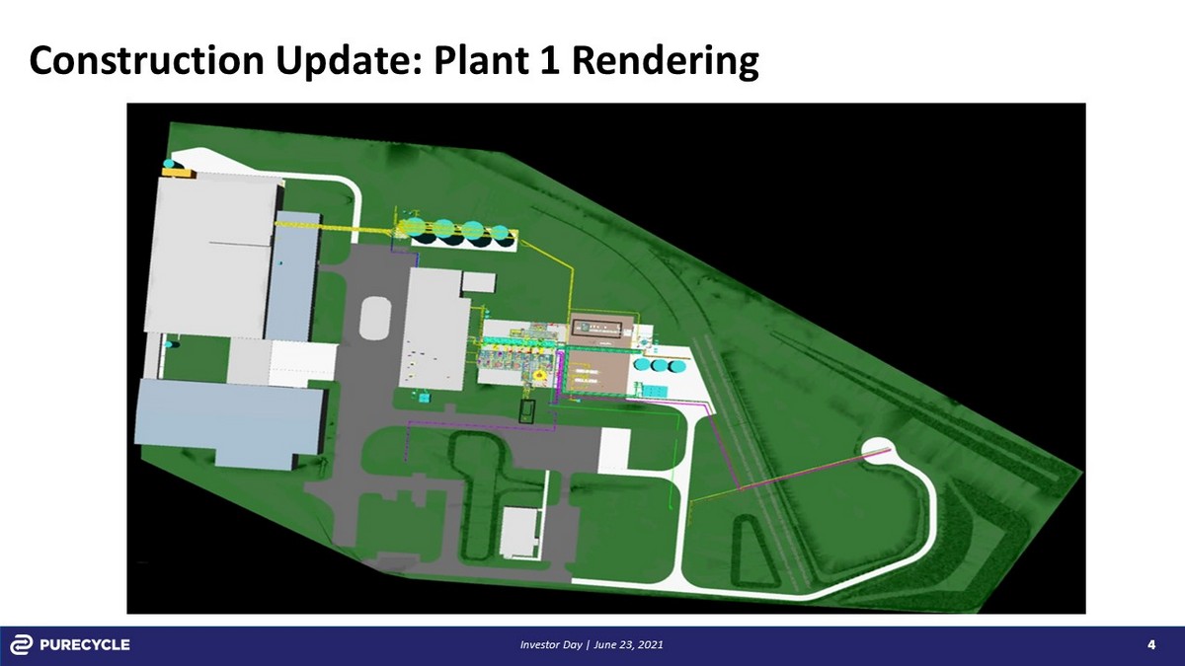The width and height of the screenshot is (1185, 666).
Task: Click the white circular turnaround at road end
Action: (875, 450)
